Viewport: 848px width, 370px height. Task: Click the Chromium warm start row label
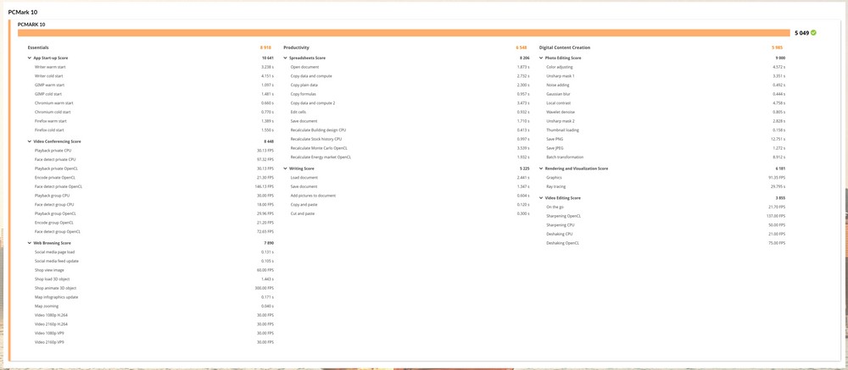[x=54, y=103]
